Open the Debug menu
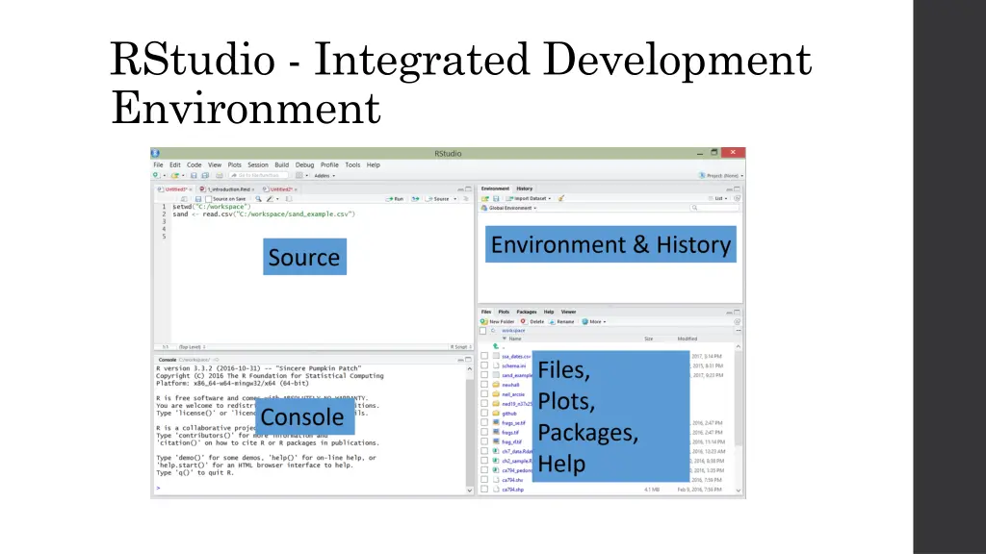The width and height of the screenshot is (986, 554). (304, 165)
